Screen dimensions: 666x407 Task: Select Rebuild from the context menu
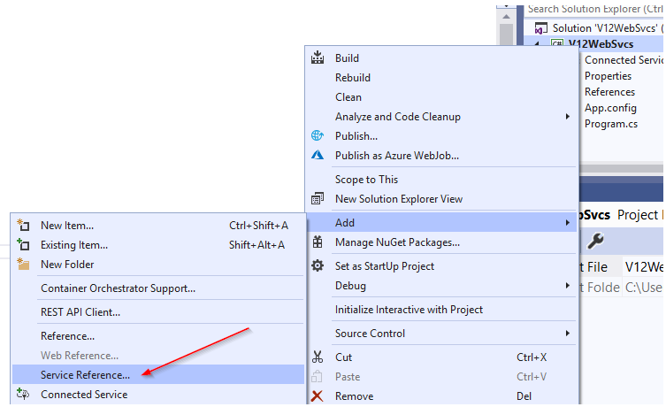tap(353, 78)
